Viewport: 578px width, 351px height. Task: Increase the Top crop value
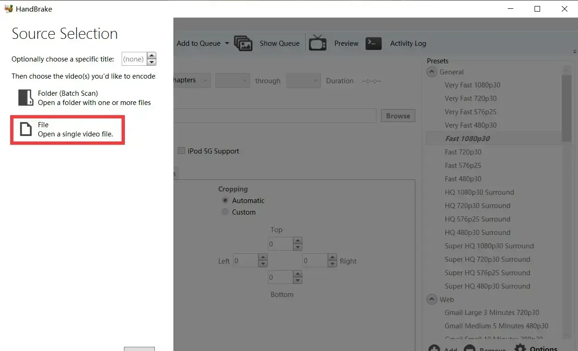[298, 240]
